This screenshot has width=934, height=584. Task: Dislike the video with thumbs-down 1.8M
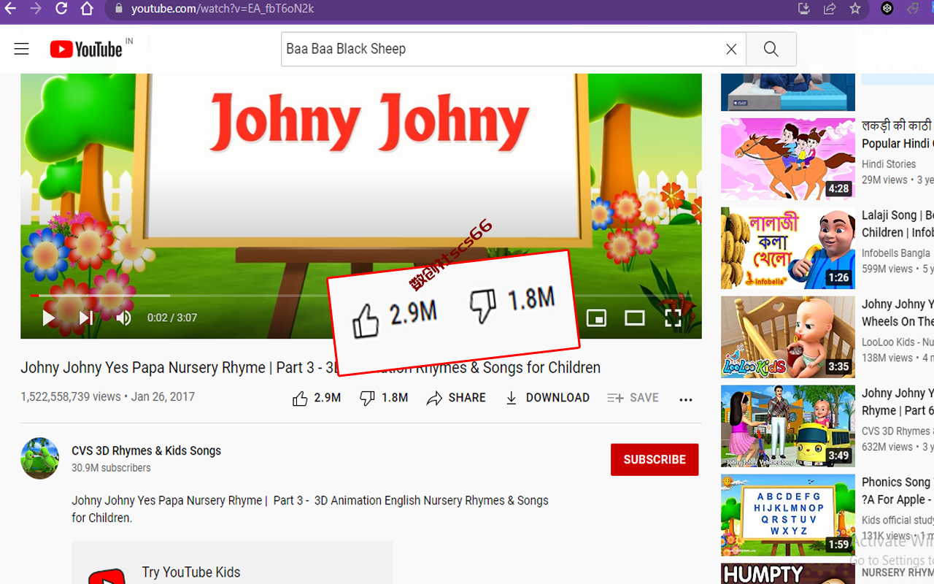click(384, 398)
